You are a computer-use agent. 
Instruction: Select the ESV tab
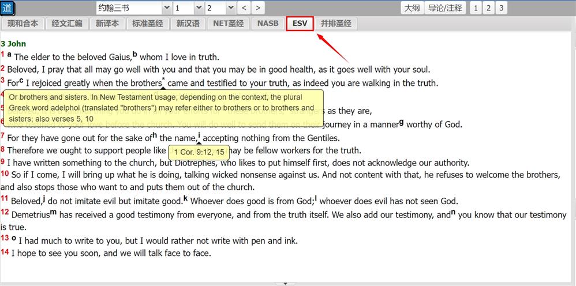[300, 24]
